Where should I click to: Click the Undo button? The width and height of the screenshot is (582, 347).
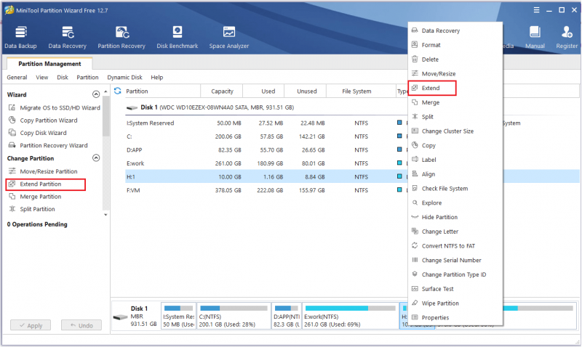click(81, 325)
